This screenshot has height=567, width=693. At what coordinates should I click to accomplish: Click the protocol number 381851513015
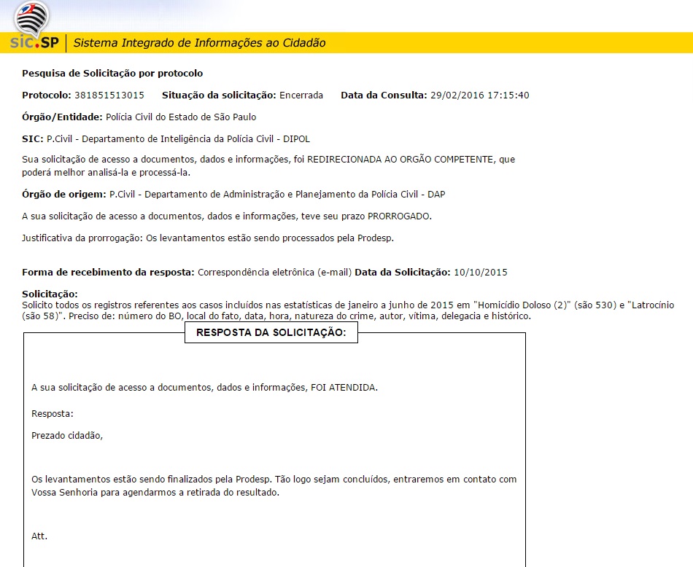coord(109,95)
